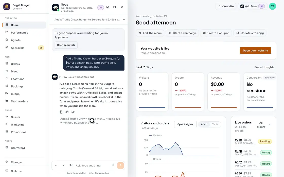Viewport: 284px width, 177px height.
Task: Close the Sous assistant panel
Action: [122, 7]
